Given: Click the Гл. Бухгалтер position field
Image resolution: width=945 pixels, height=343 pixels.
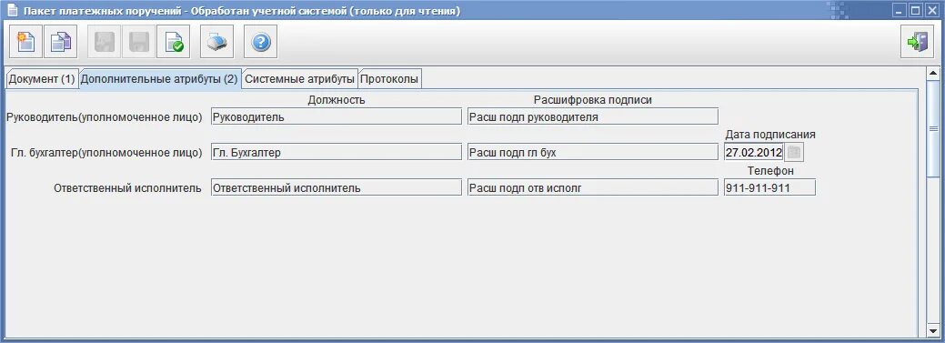Looking at the screenshot, I should [337, 153].
